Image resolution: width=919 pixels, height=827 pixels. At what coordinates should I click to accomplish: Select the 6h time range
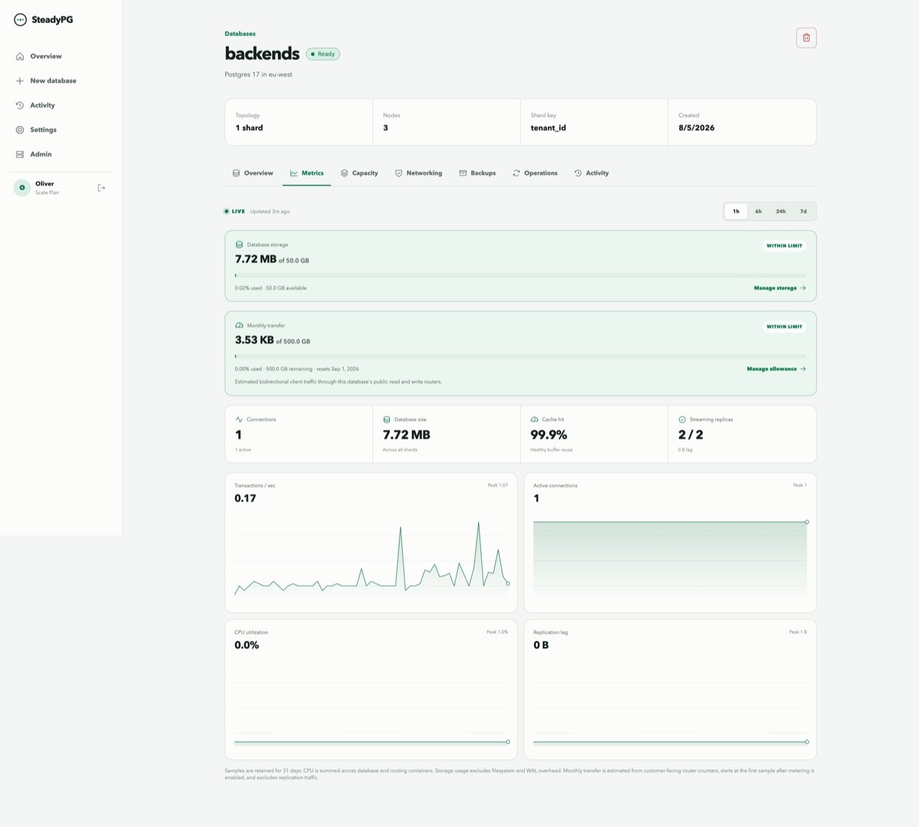tap(758, 211)
